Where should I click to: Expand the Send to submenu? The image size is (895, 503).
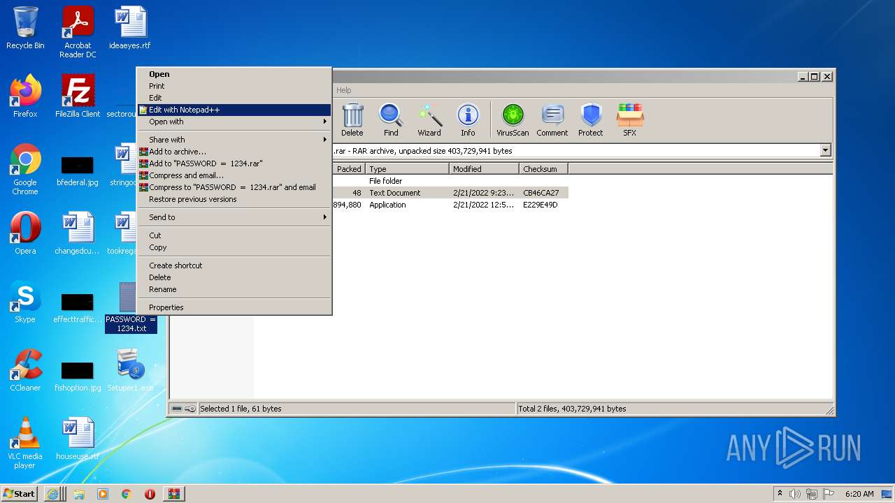point(234,217)
